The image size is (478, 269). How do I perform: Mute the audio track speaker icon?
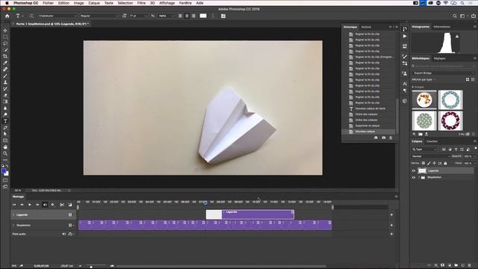click(64, 234)
